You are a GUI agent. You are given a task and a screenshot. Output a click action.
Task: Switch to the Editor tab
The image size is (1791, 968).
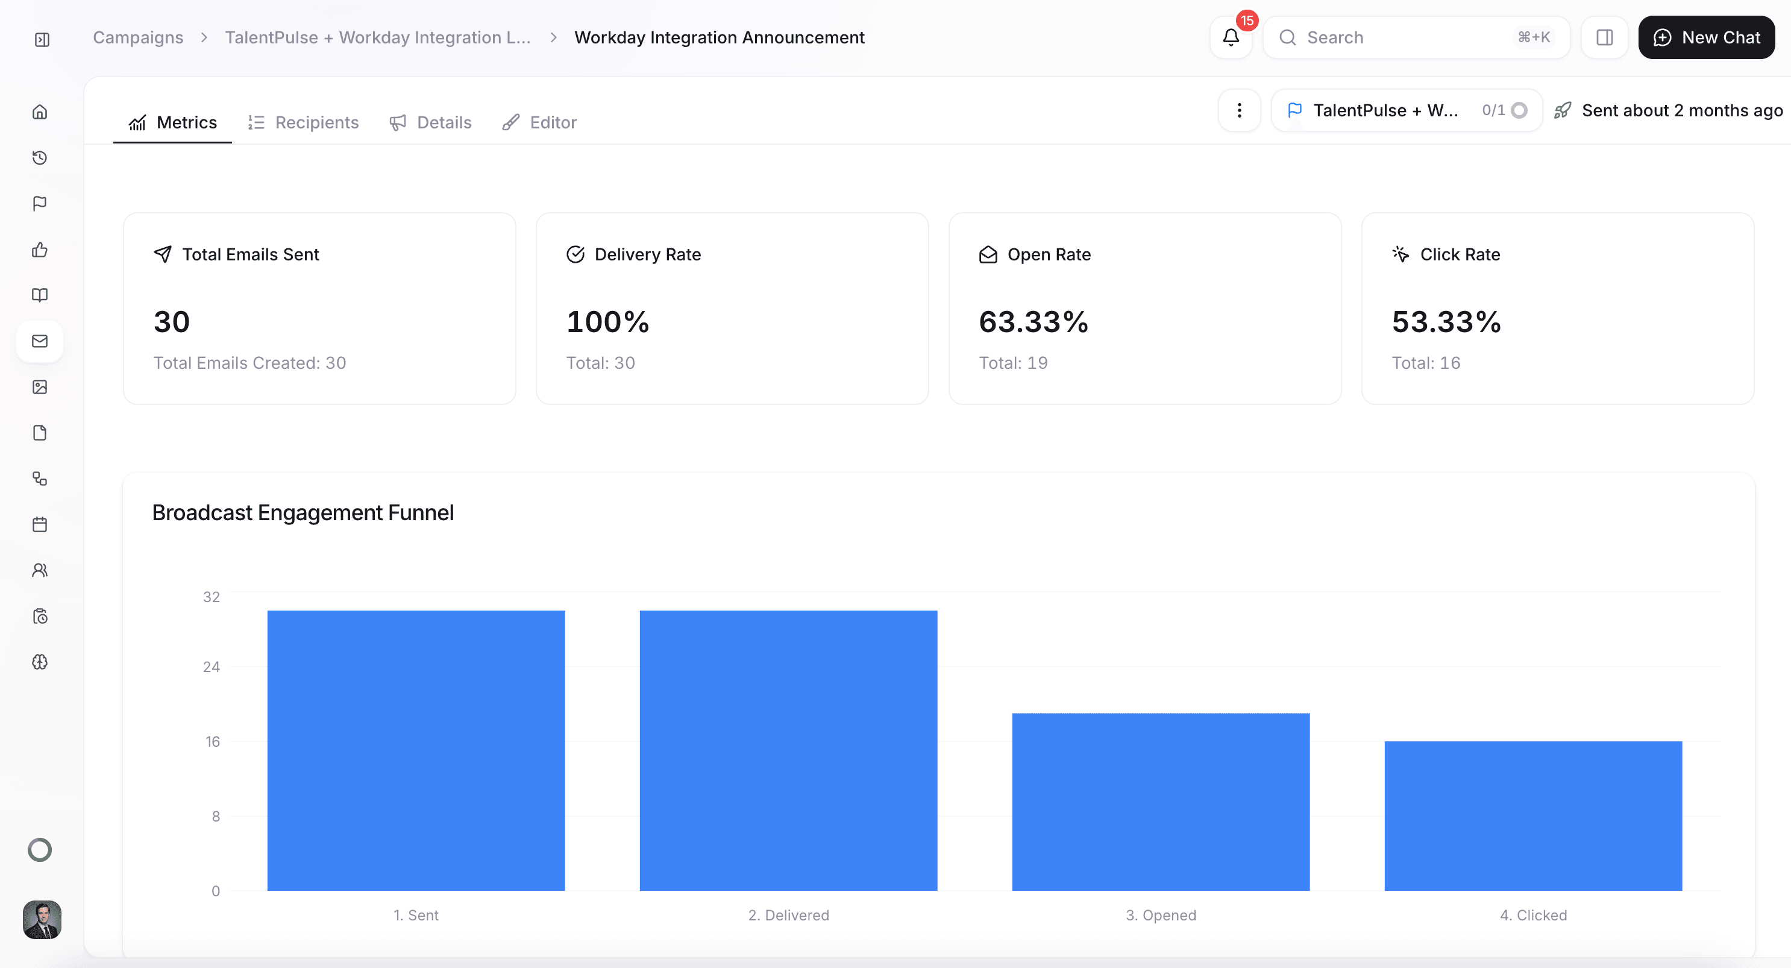point(539,122)
